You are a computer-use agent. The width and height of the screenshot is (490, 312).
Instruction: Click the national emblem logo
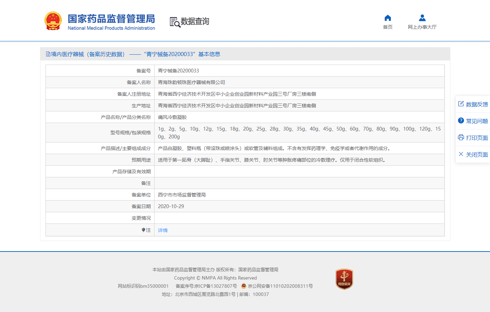click(x=53, y=21)
